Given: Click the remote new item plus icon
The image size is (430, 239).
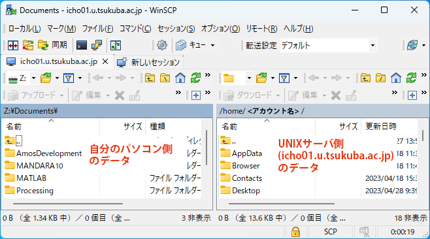Looking at the screenshot, I should pos(412,95).
